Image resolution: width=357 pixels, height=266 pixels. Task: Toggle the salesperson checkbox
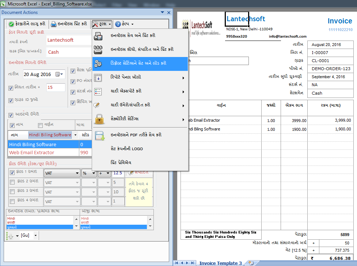coord(73,71)
